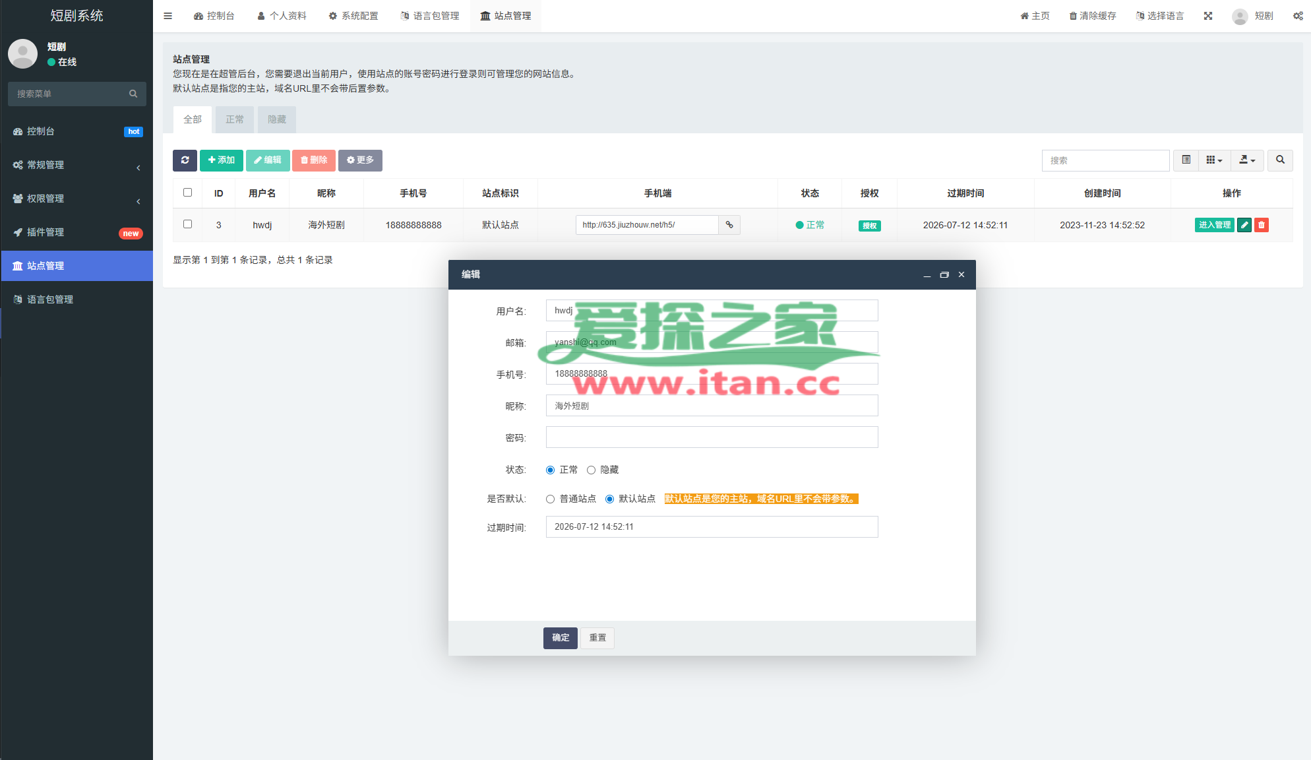Select the 普通站点 radio option
The height and width of the screenshot is (760, 1311).
[x=550, y=499]
